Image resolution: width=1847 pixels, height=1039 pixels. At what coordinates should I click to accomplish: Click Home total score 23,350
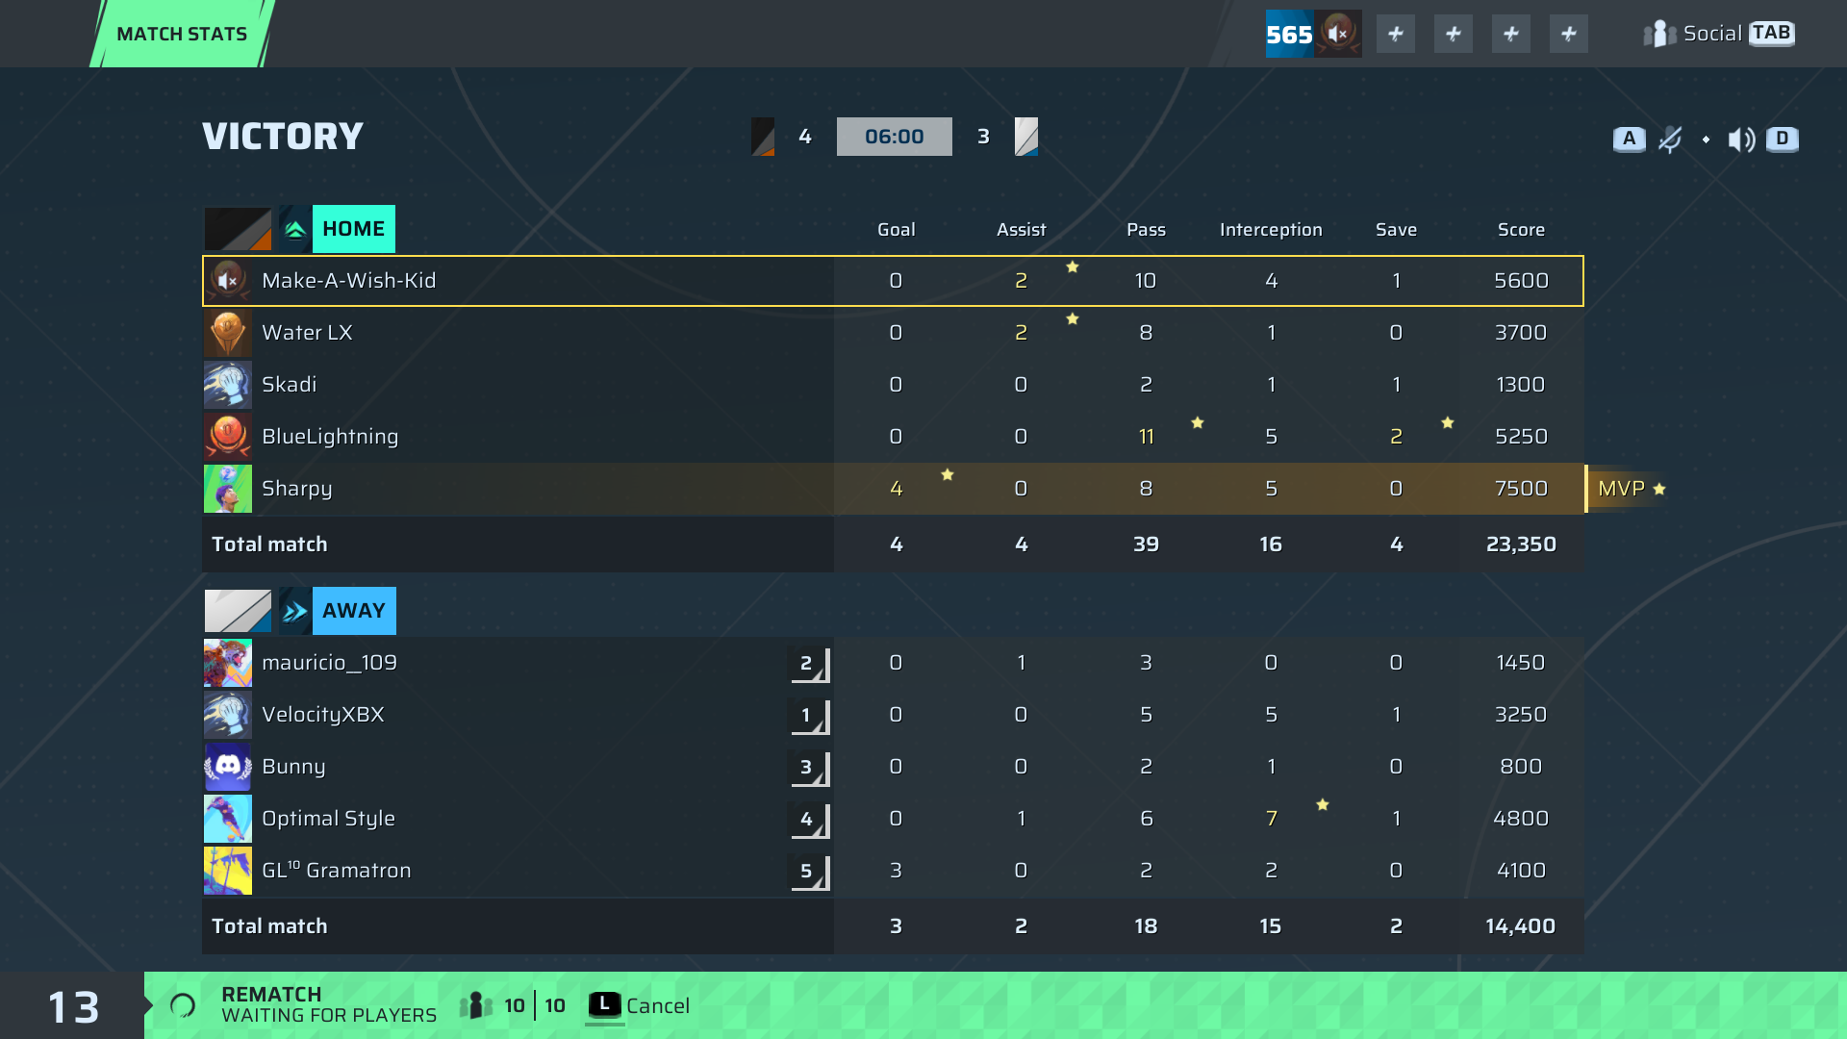[x=1521, y=545]
